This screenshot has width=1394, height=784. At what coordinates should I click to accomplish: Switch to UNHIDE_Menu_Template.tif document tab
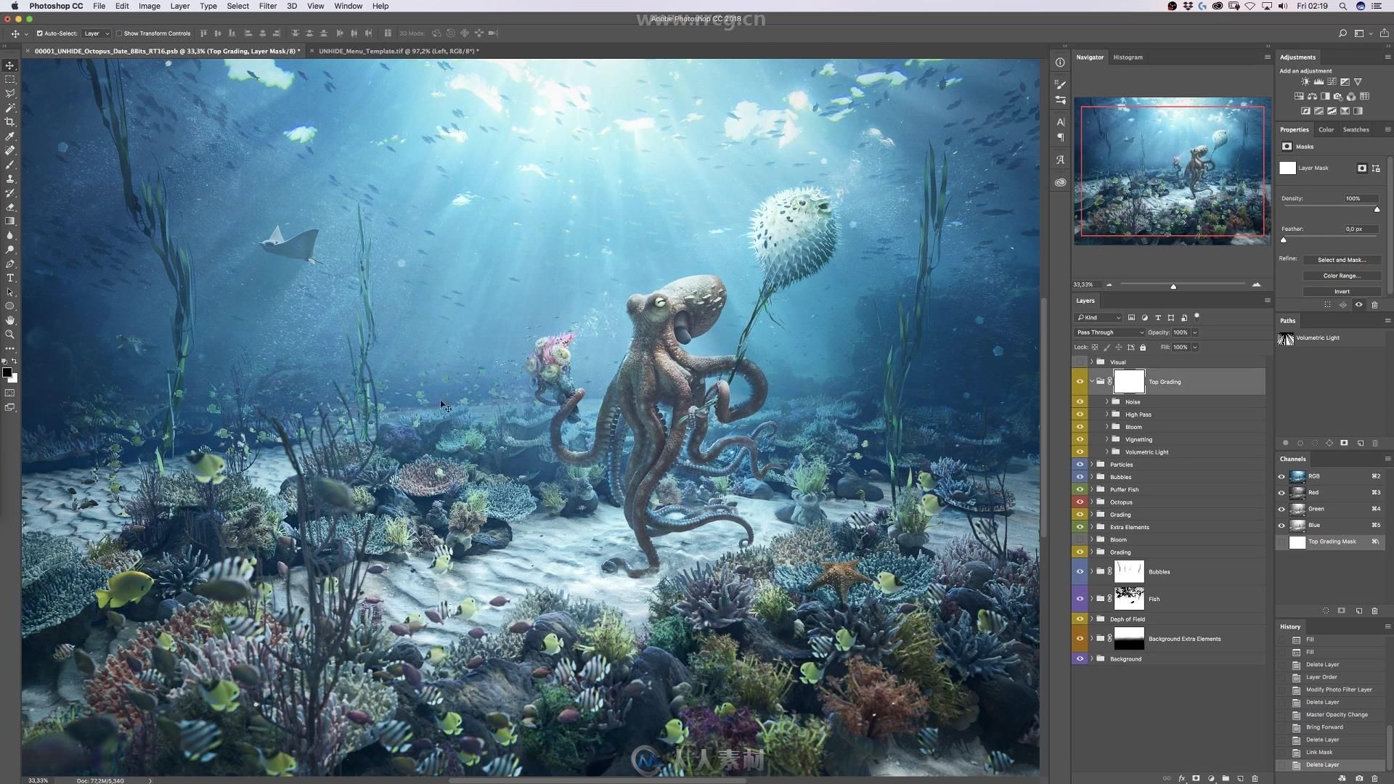[x=397, y=52]
